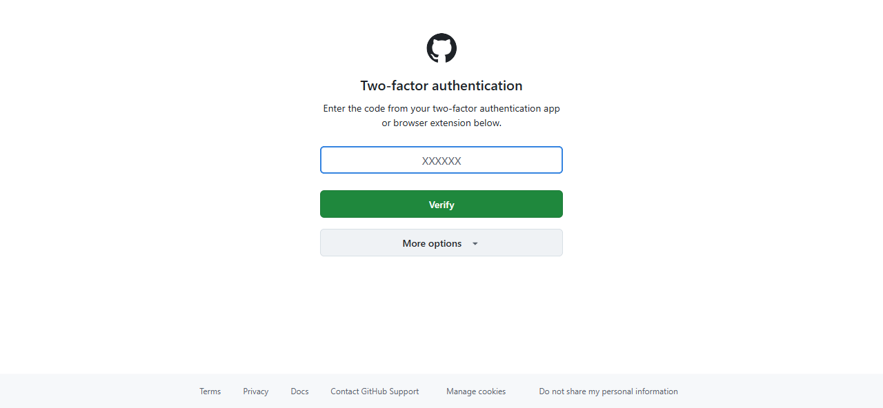Click the Two-factor authentication heading
883x408 pixels.
(441, 85)
